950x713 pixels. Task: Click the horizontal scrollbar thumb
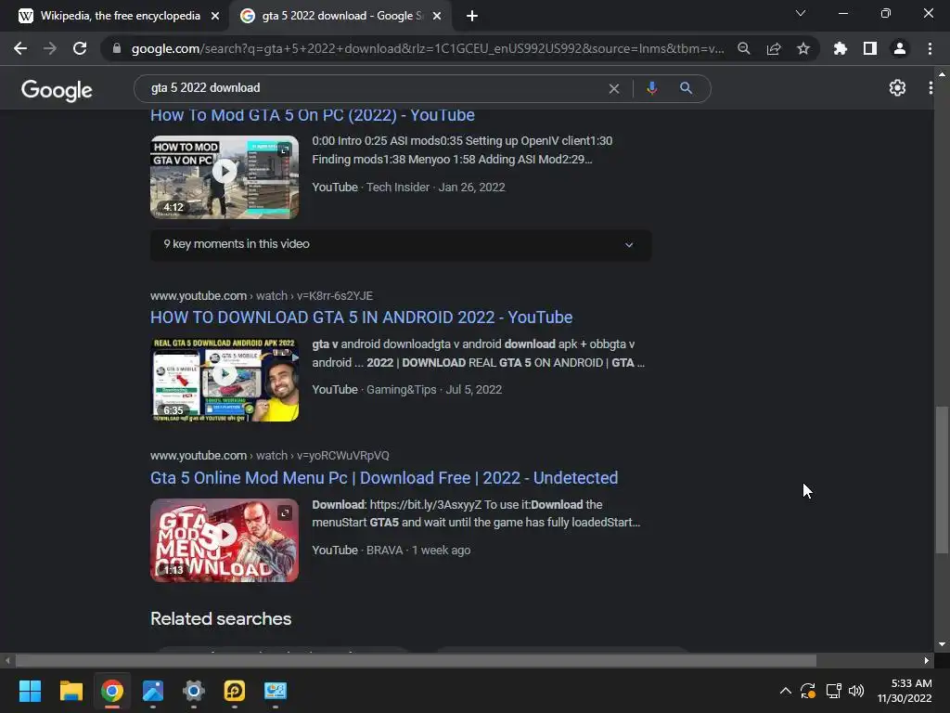click(x=416, y=660)
